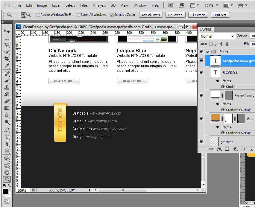Screen dimensions: 255x207
Task: Select the Zoom tool in toolbox
Action: tap(7, 179)
